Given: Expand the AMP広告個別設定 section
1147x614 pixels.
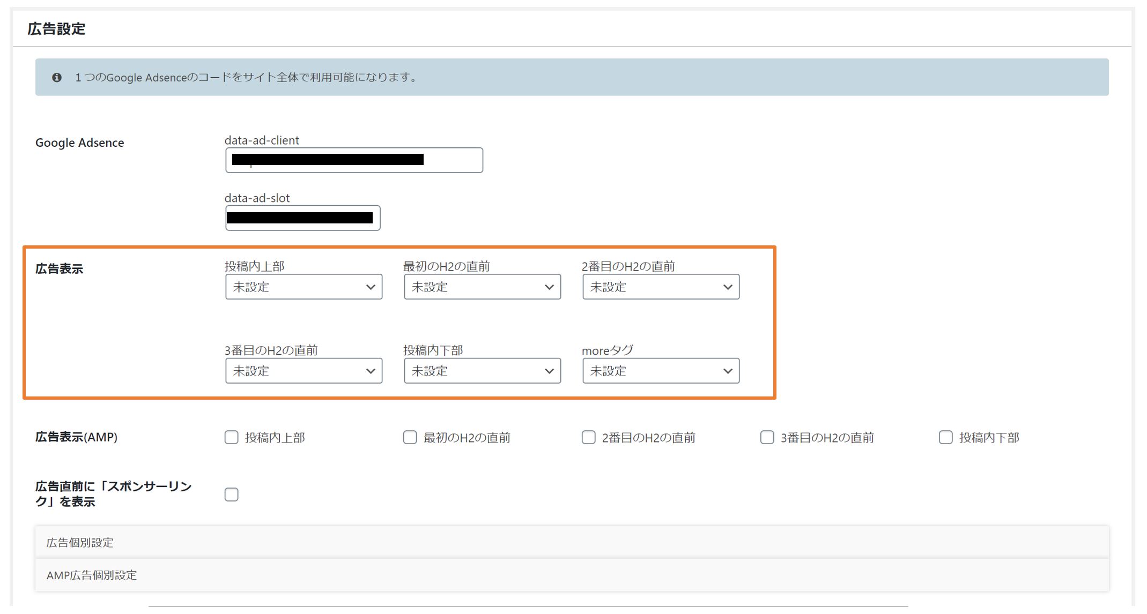Looking at the screenshot, I should tap(92, 575).
